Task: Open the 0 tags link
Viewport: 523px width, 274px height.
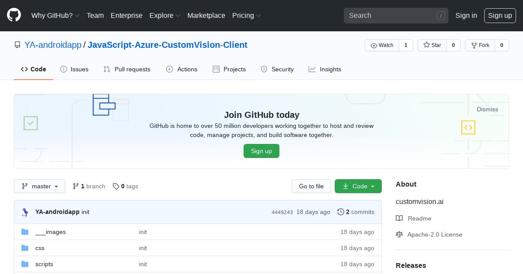Action: tap(125, 186)
